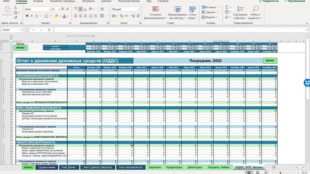Click Поделиться share button
This screenshot has width=310, height=174.
269,1
